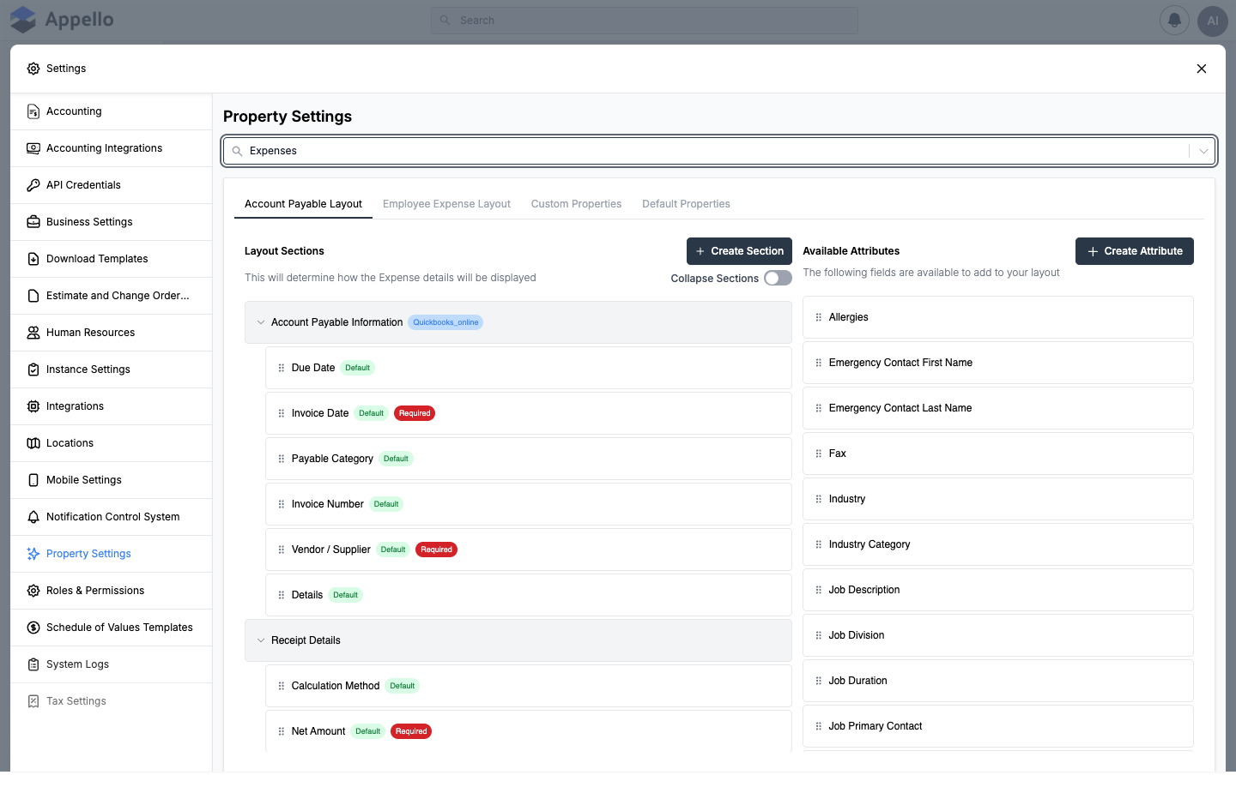
Task: Click the Required badge on Invoice Date
Action: point(415,413)
